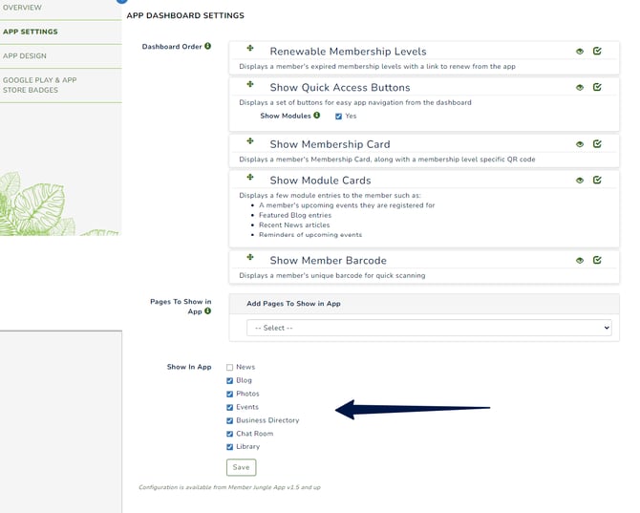This screenshot has height=513, width=640.
Task: Uncheck the Business Directory checkbox
Action: [x=229, y=420]
